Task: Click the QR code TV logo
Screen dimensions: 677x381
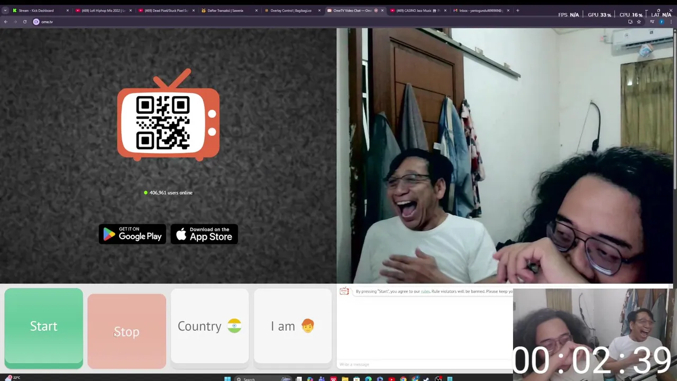Action: pos(168,115)
